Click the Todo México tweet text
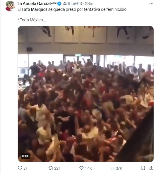This screenshot has height=174, width=158. [32, 20]
